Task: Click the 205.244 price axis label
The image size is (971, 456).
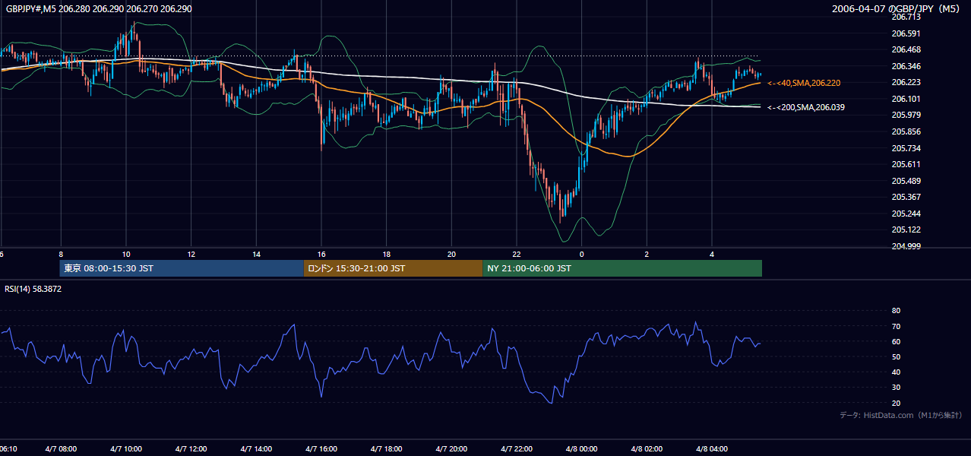Action: coord(906,214)
